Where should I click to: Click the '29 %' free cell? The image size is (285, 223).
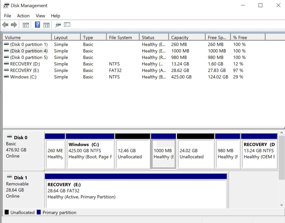coord(238,77)
